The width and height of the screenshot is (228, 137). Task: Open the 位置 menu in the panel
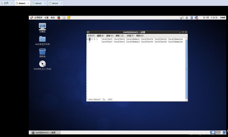(x=46, y=18)
